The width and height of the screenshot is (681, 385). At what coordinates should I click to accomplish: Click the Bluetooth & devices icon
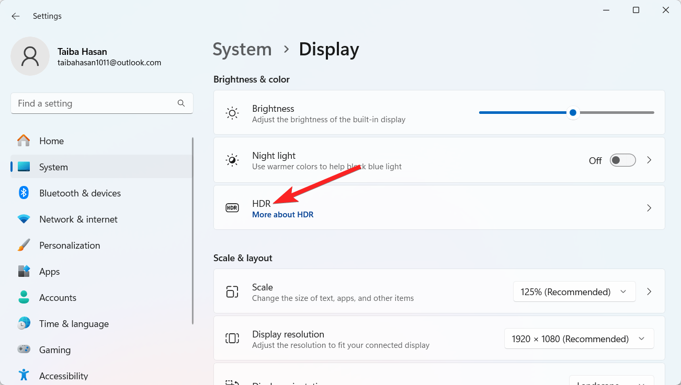point(24,193)
